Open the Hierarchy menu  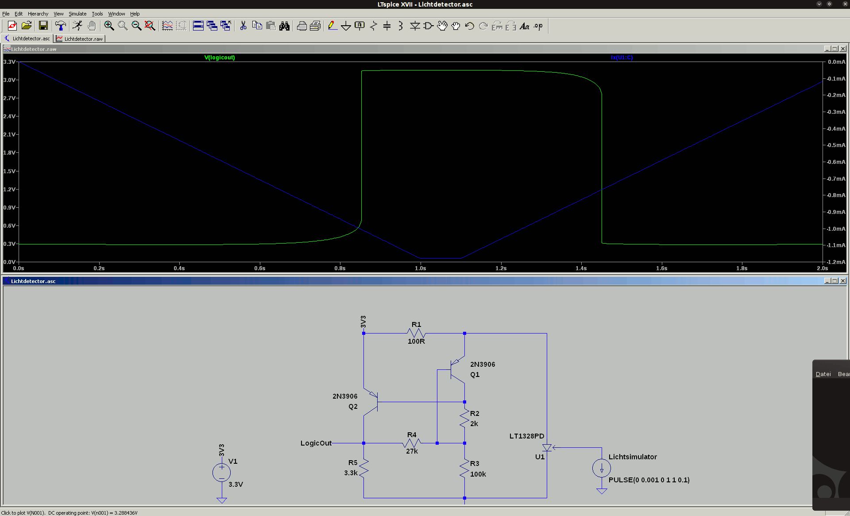(38, 14)
